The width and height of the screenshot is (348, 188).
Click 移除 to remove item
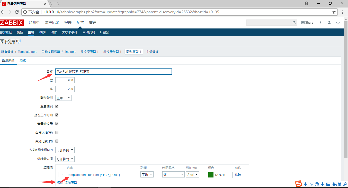coord(238,175)
